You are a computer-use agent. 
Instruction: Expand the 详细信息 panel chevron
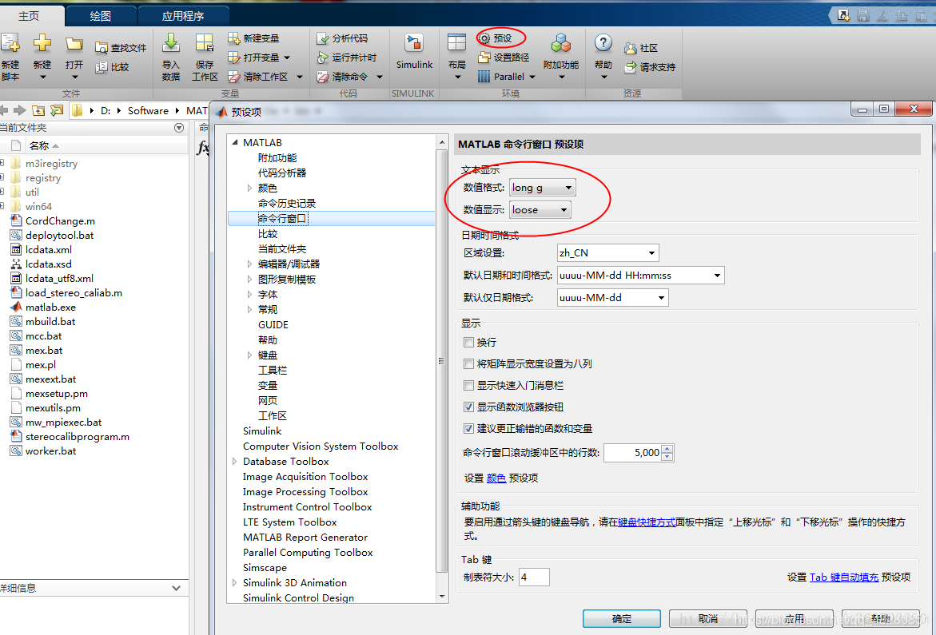pyautogui.click(x=176, y=588)
